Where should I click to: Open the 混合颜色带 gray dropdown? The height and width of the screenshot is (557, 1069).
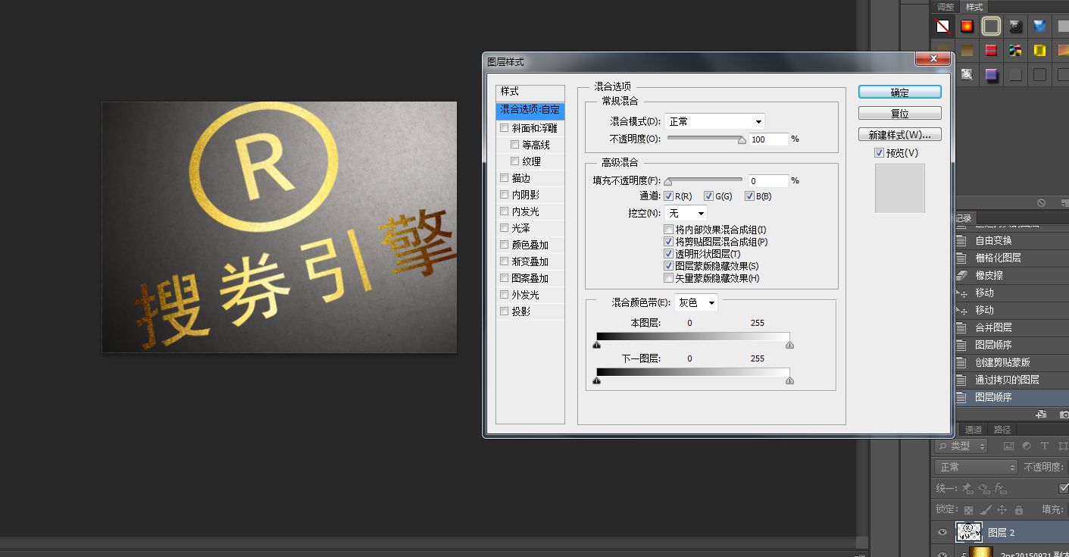click(696, 302)
